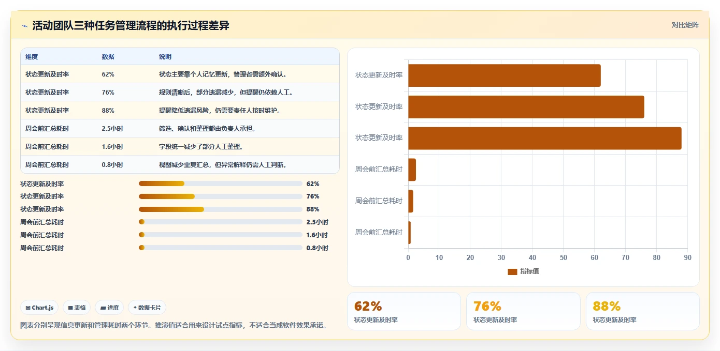This screenshot has height=351, width=720.
Task: Click the 1.6小时 cell in the table
Action: click(112, 147)
